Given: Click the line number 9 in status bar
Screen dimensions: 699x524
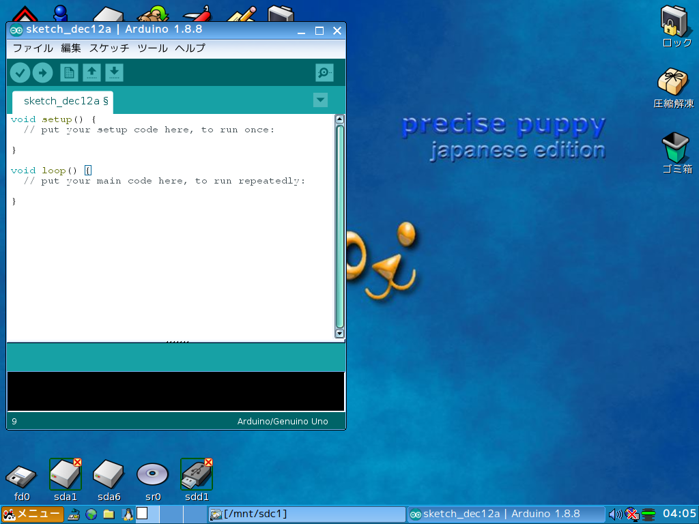Looking at the screenshot, I should coord(14,422).
